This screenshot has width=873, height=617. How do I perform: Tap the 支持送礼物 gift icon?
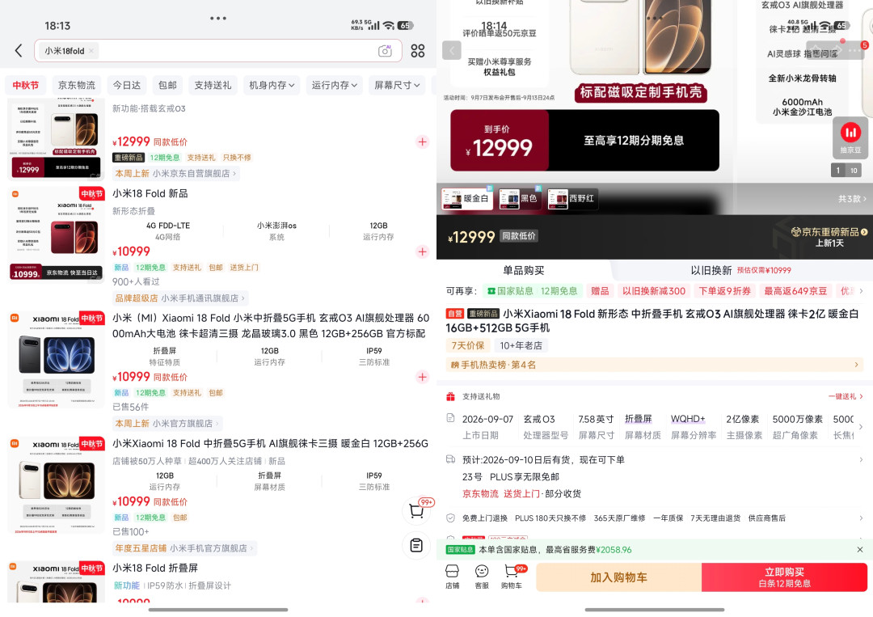[x=450, y=396]
